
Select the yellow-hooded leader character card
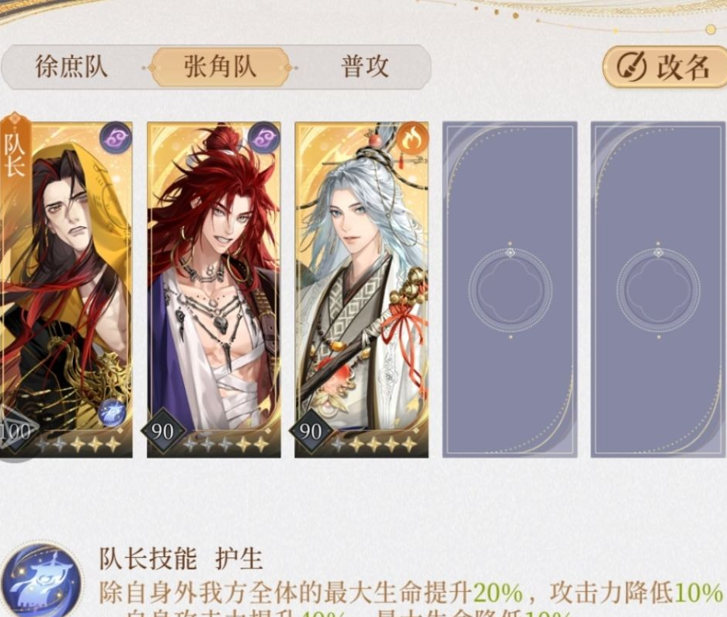pos(66,290)
